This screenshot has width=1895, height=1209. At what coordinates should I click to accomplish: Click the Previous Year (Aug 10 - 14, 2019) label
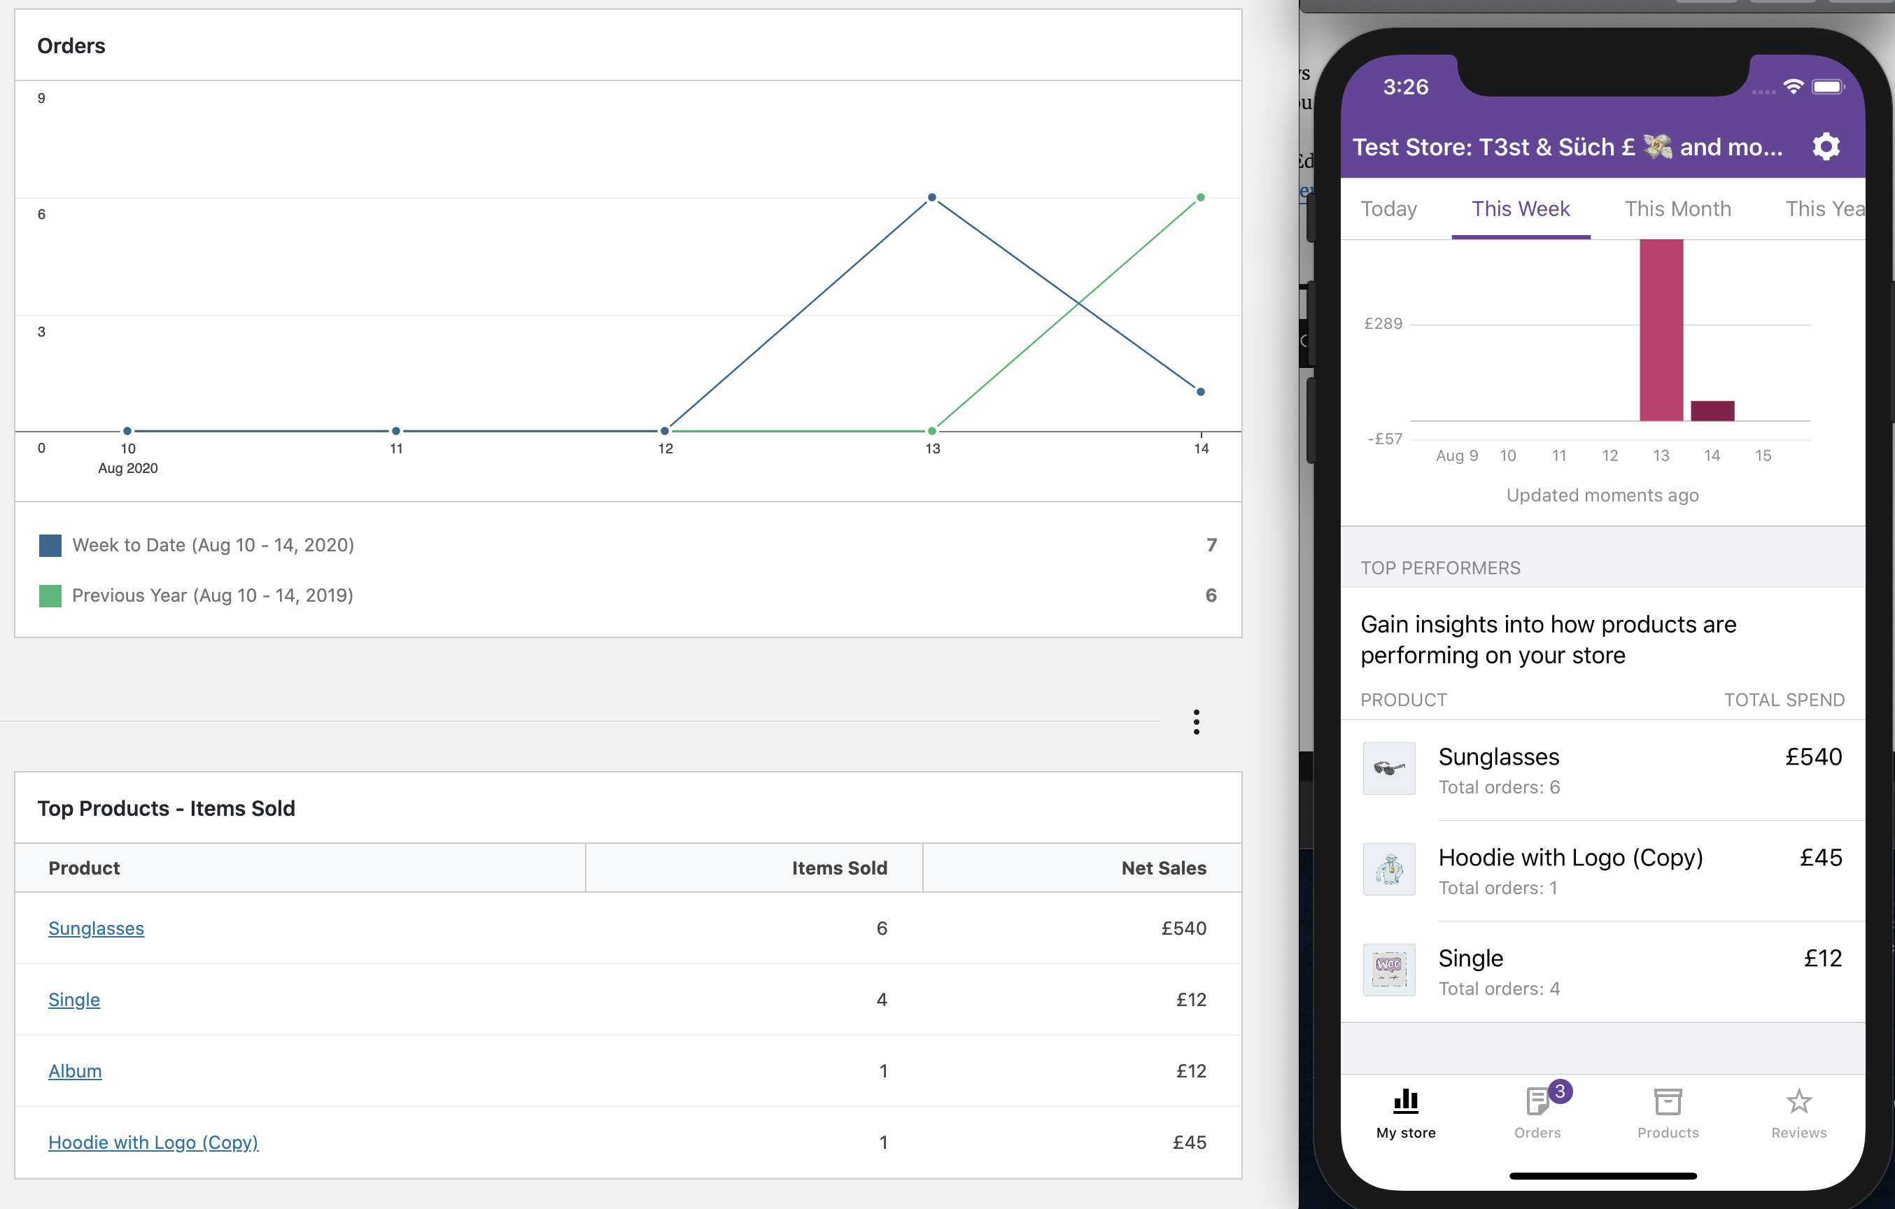(213, 595)
